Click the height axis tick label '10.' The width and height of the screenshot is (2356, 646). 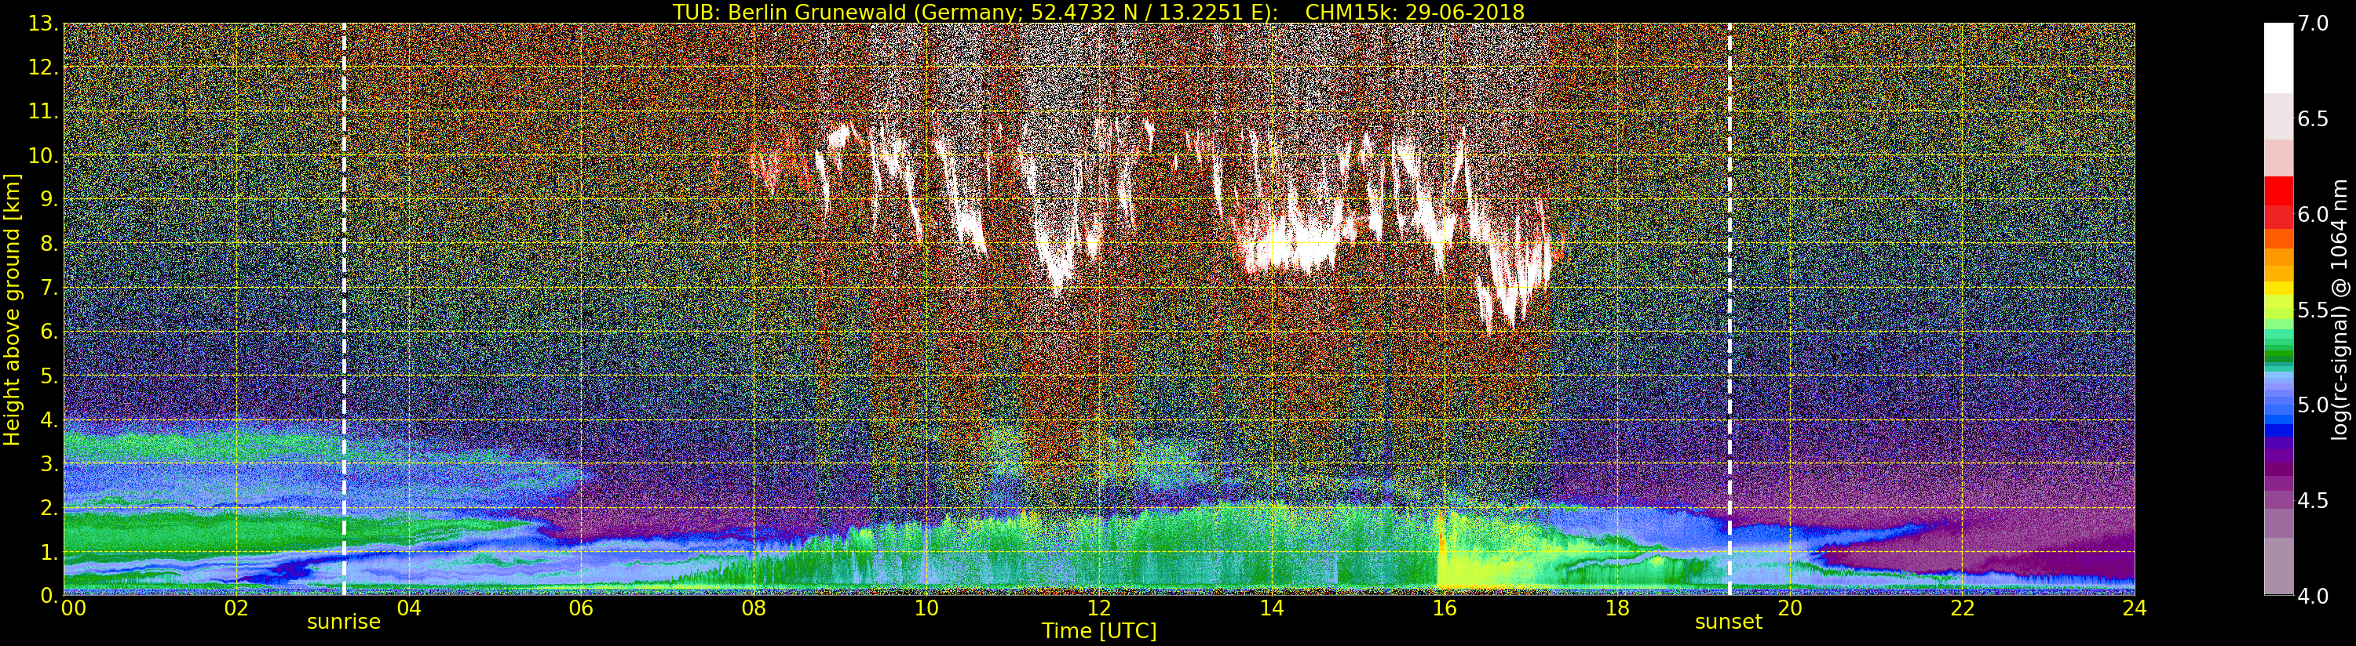click(x=43, y=156)
